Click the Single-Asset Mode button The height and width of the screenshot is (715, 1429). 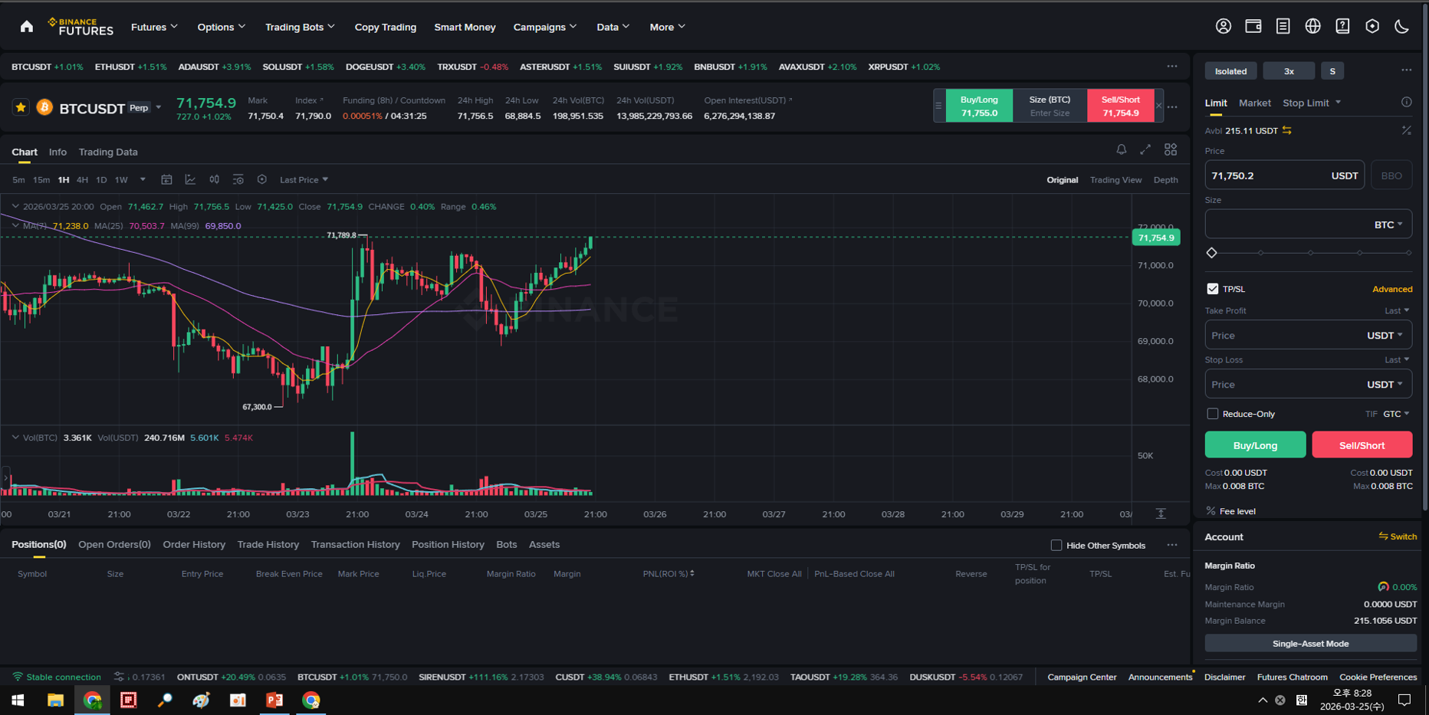pos(1310,643)
